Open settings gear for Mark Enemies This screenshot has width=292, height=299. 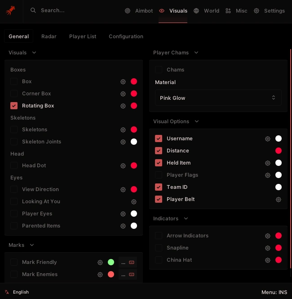tap(100, 275)
